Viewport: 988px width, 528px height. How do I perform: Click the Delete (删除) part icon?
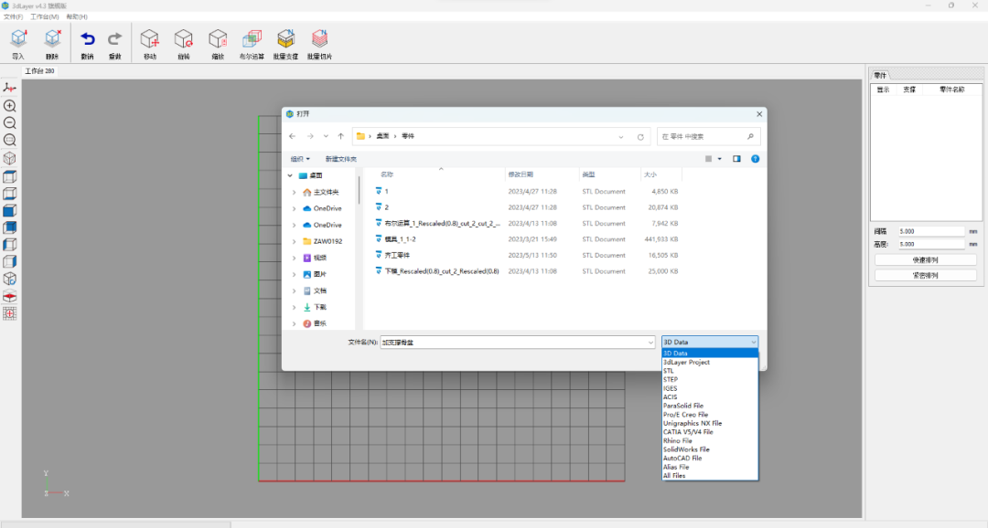click(52, 39)
